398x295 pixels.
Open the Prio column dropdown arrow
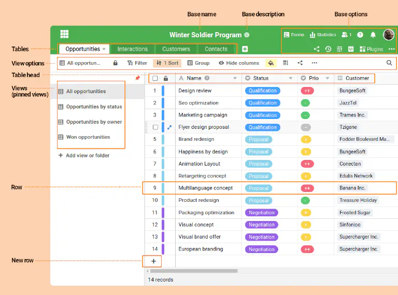(x=328, y=79)
